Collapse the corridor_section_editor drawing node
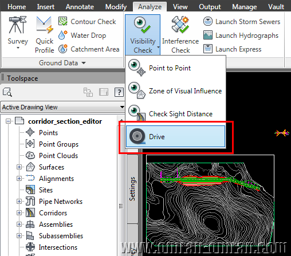This screenshot has height=256, width=291. coord(8,121)
